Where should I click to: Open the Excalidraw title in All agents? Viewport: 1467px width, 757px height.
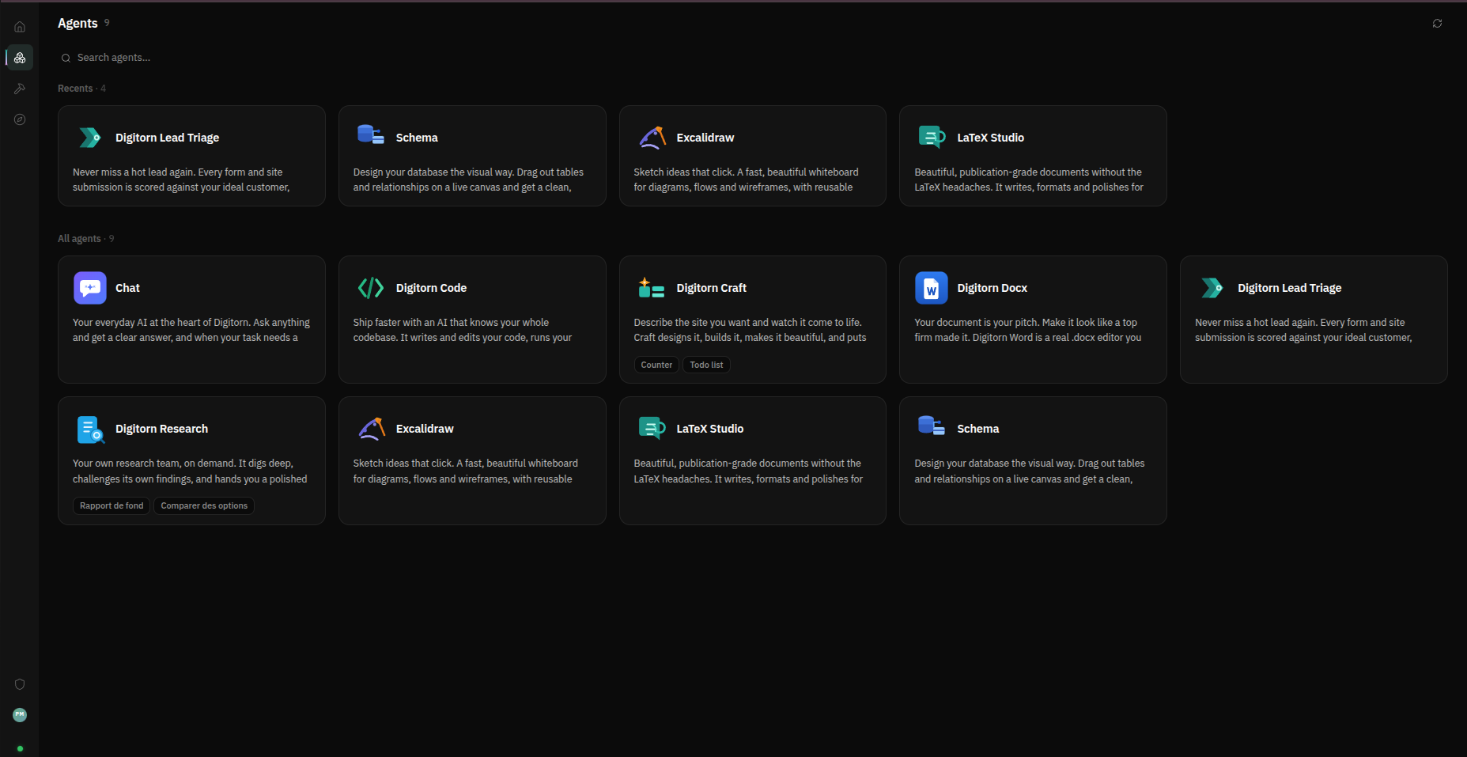click(x=425, y=429)
